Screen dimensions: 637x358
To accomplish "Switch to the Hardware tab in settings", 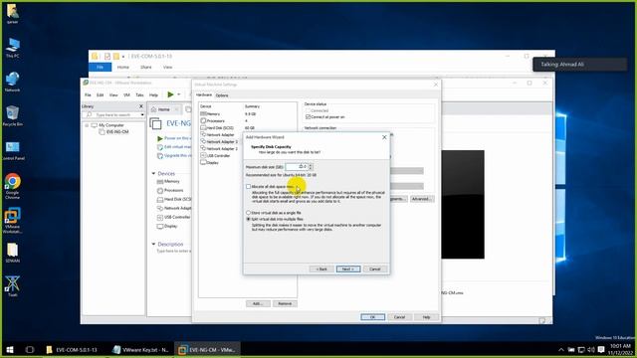I will [204, 95].
